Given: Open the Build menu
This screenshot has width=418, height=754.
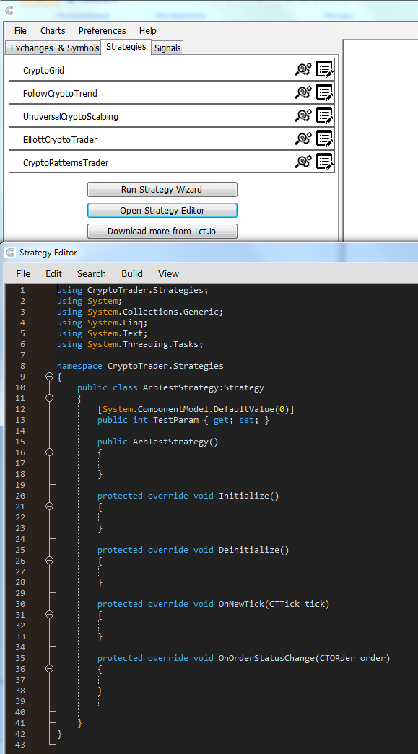Looking at the screenshot, I should [132, 273].
